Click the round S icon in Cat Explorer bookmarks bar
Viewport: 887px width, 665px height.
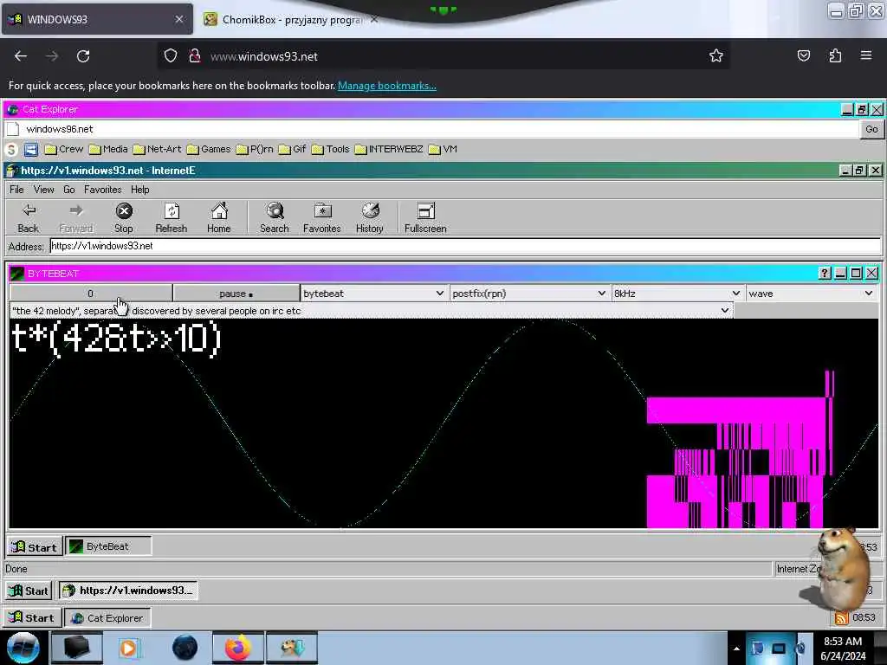pos(11,150)
